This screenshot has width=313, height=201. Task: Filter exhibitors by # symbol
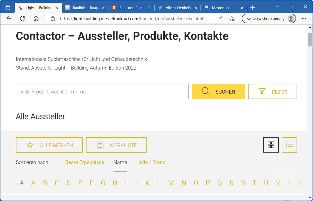point(22,183)
